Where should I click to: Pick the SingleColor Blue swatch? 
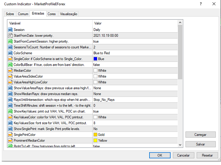click(x=95, y=59)
